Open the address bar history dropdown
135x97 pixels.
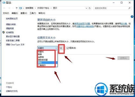[86, 8]
